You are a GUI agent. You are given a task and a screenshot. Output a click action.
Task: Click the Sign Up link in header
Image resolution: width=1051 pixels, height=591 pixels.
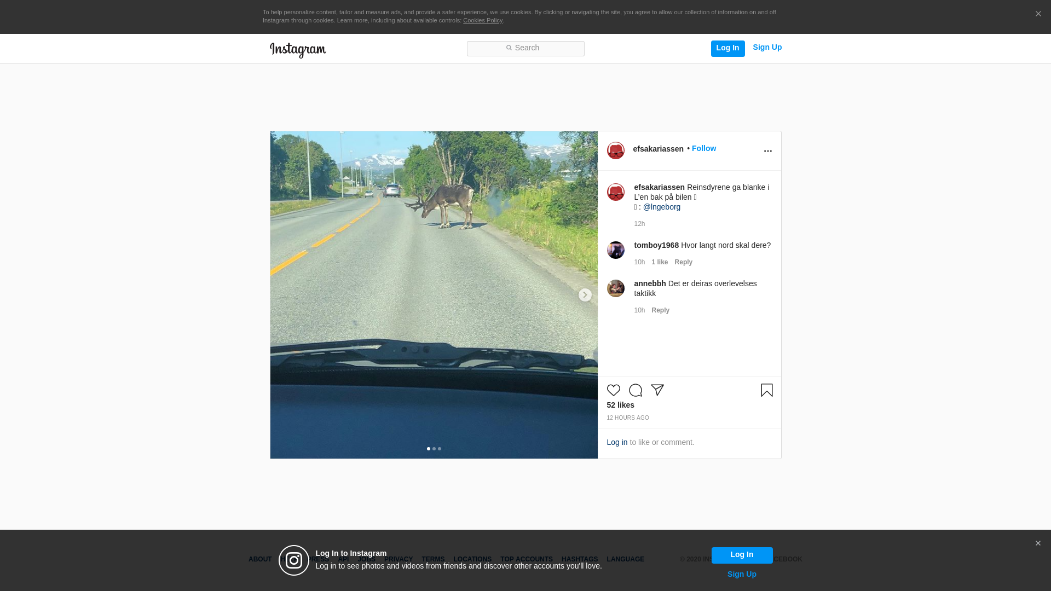point(767,48)
